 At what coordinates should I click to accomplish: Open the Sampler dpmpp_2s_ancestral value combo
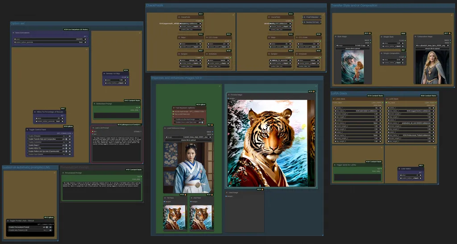[x=280, y=60]
